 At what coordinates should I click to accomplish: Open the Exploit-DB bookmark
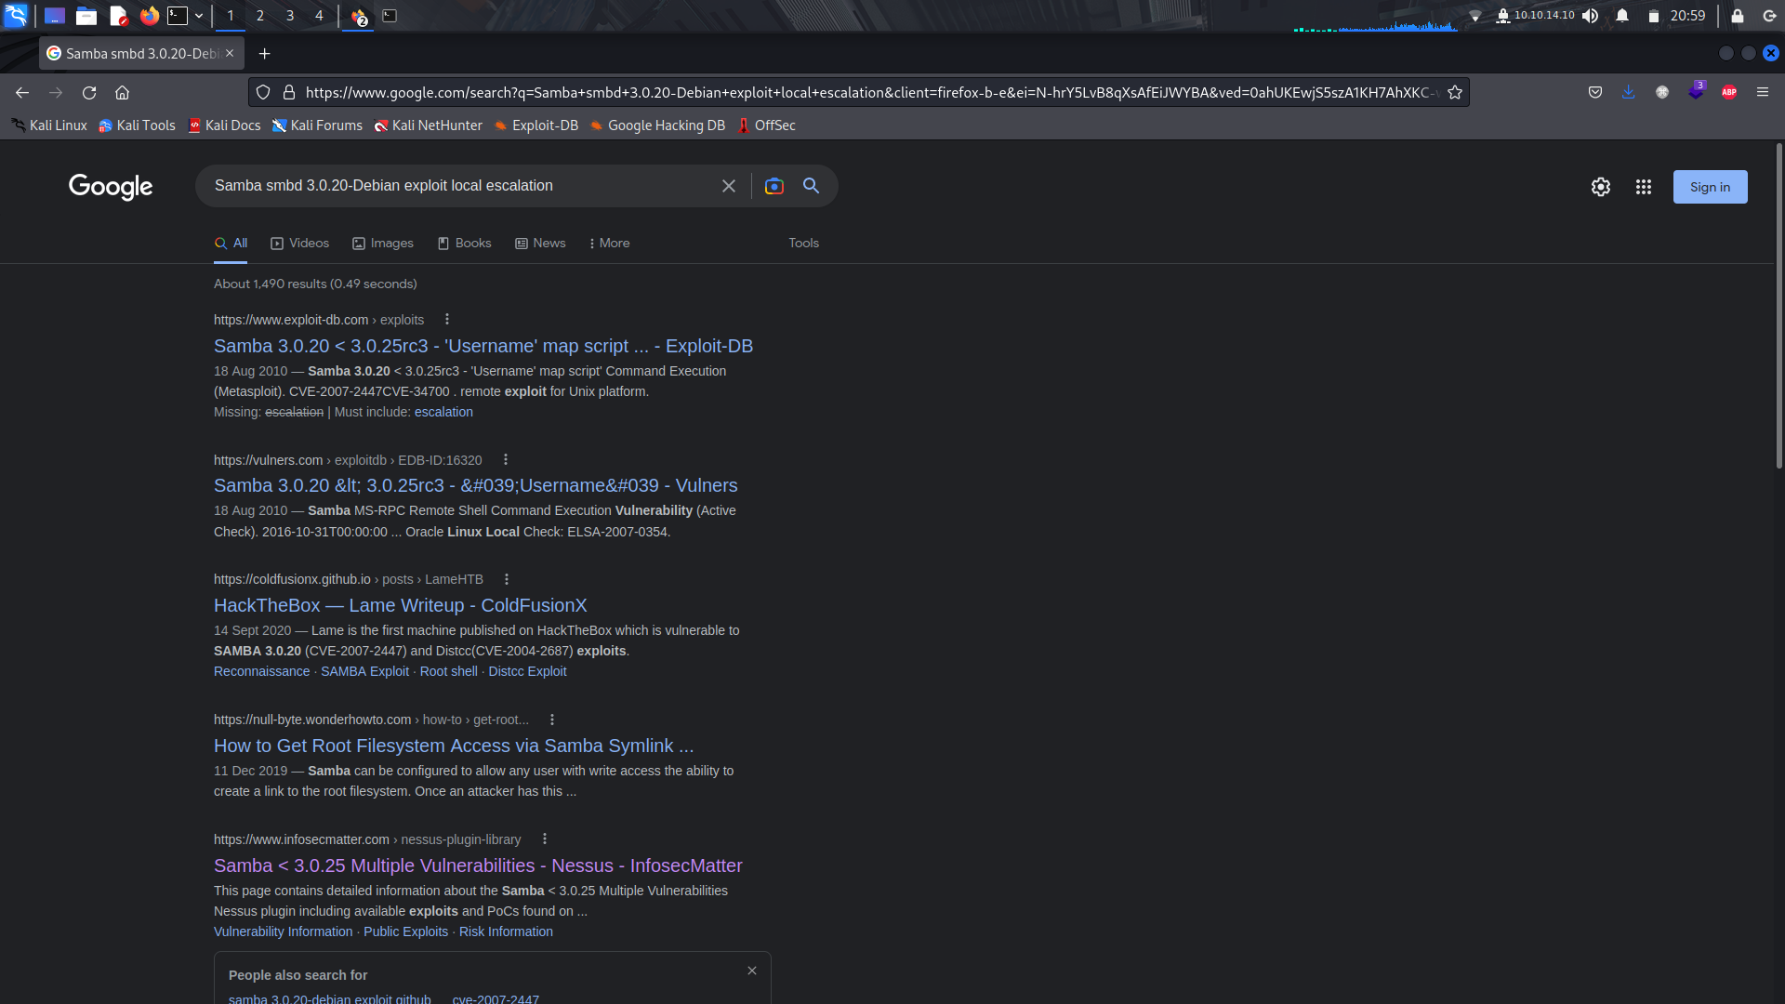pos(536,125)
